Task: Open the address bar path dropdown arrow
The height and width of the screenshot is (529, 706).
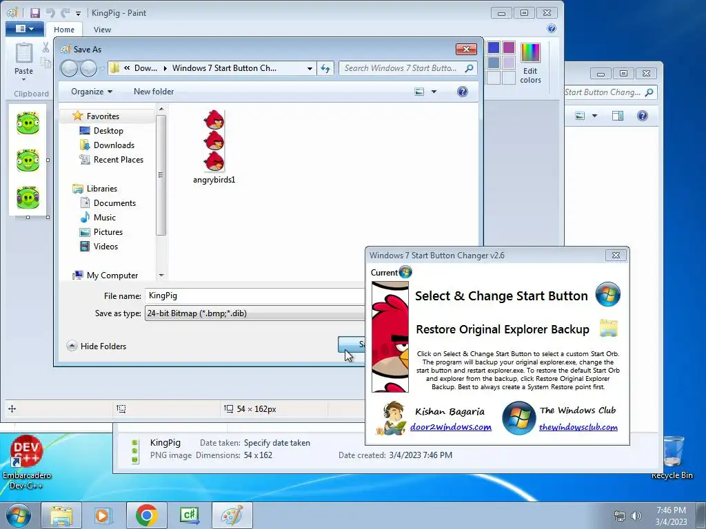Action: pyautogui.click(x=310, y=68)
